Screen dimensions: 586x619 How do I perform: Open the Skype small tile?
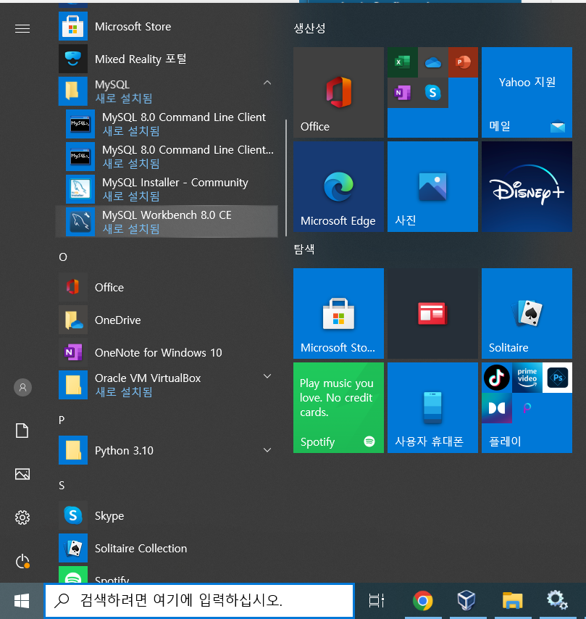(433, 93)
